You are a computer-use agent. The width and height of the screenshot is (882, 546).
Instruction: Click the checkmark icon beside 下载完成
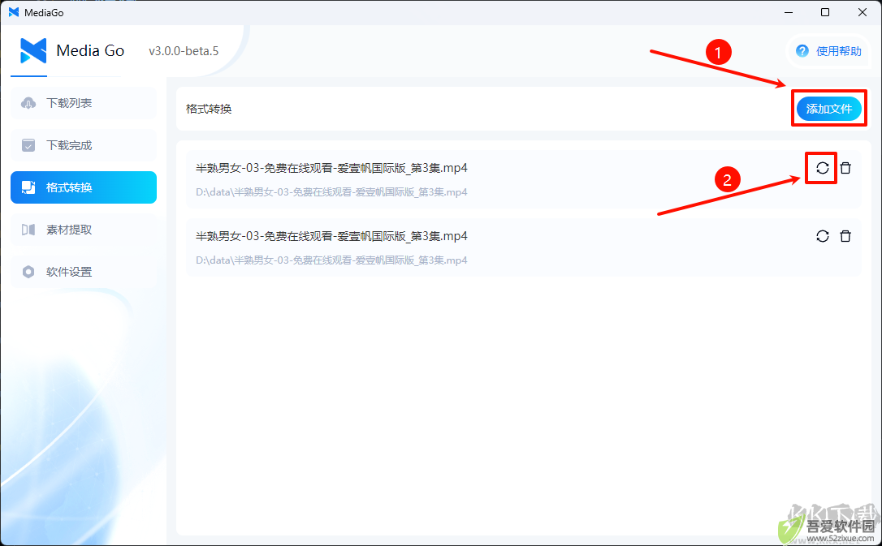(x=28, y=145)
